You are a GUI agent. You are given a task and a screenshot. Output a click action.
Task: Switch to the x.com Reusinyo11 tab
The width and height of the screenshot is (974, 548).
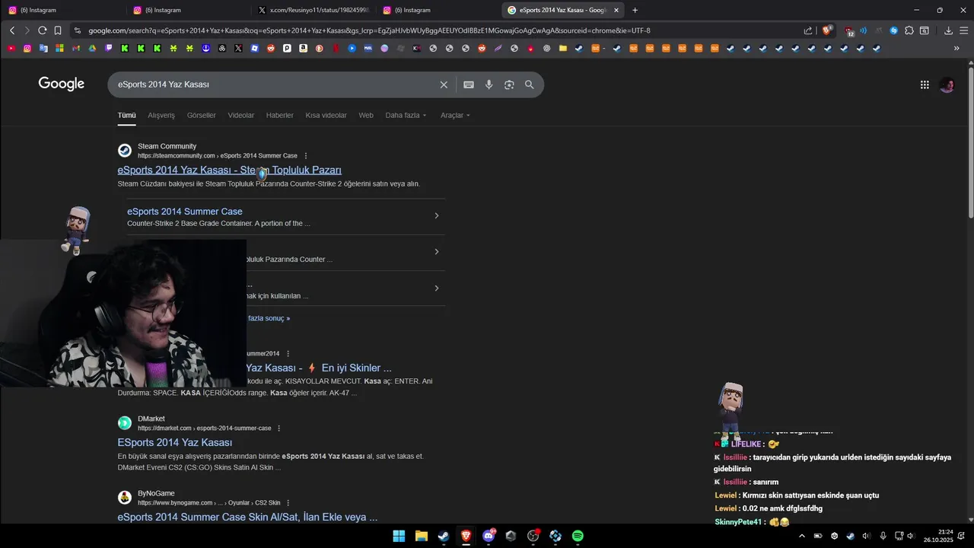point(313,10)
